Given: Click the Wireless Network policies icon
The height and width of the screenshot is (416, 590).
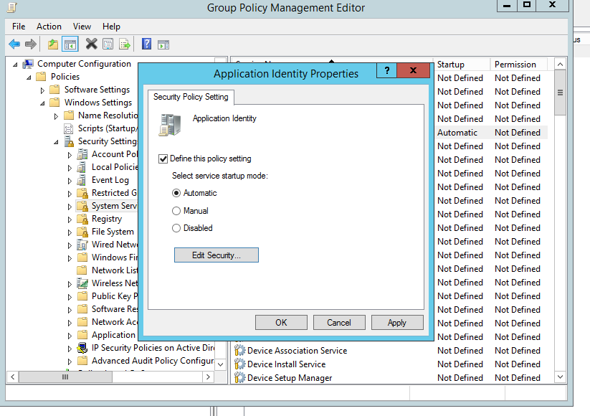Looking at the screenshot, I should pos(82,283).
